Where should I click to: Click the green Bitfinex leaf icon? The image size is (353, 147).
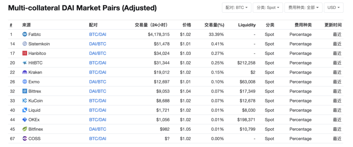pos(25,129)
